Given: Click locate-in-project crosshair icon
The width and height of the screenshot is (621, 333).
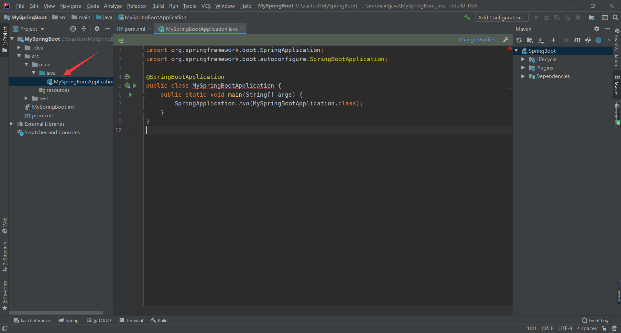Looking at the screenshot, I should pos(73,29).
